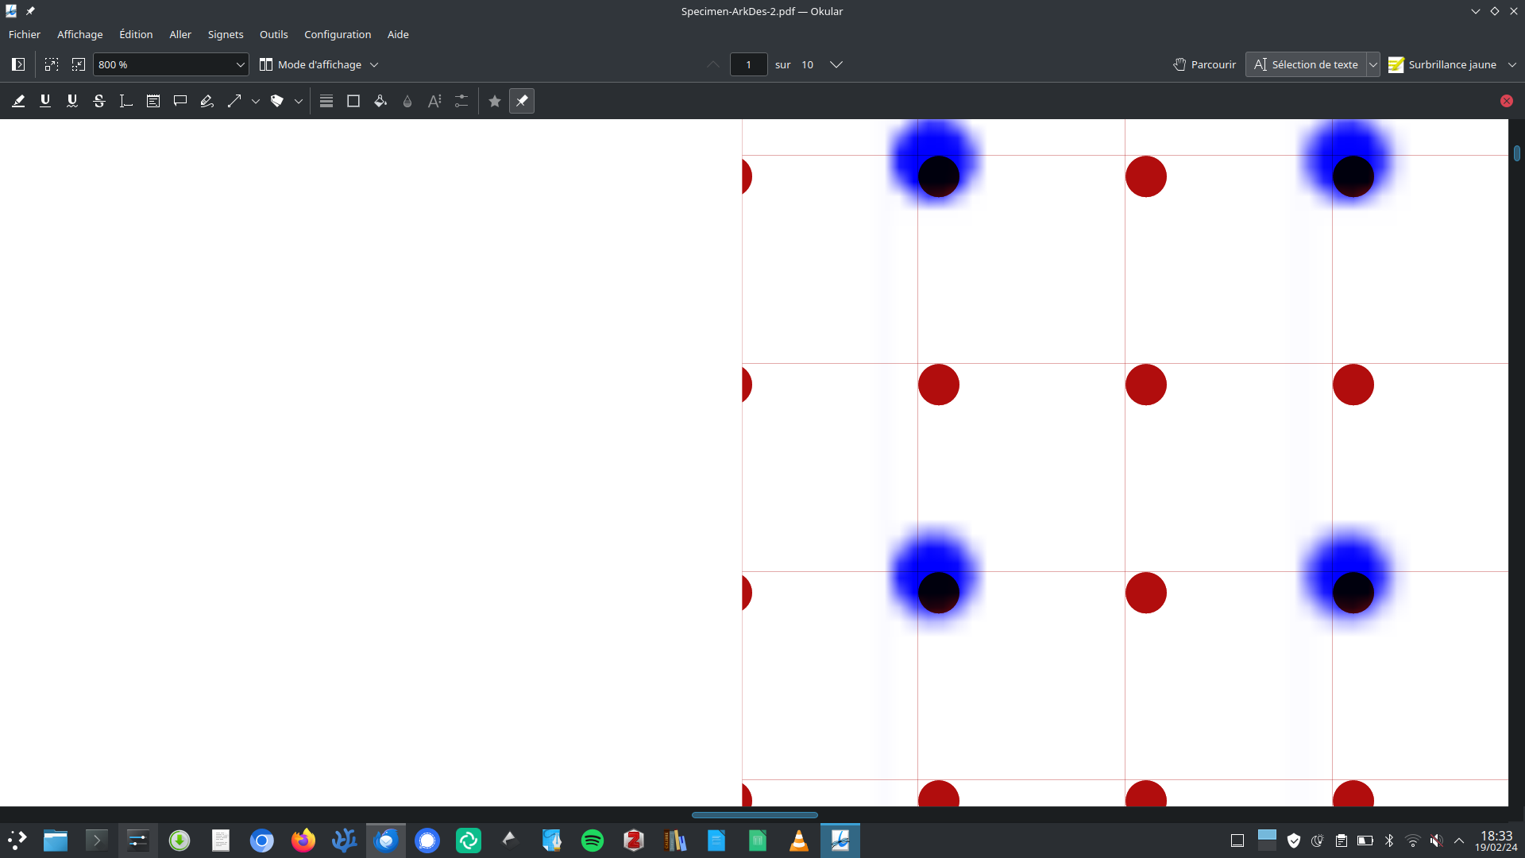Select the strikeout annotation tool
1525x858 pixels.
[x=99, y=101]
